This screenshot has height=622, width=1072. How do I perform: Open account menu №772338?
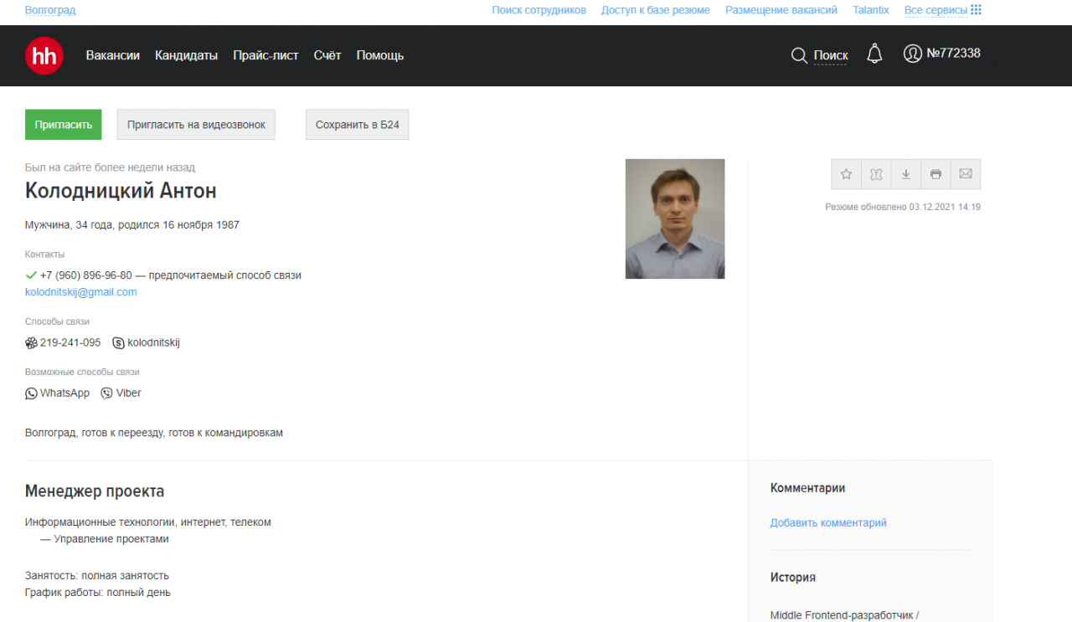(942, 54)
